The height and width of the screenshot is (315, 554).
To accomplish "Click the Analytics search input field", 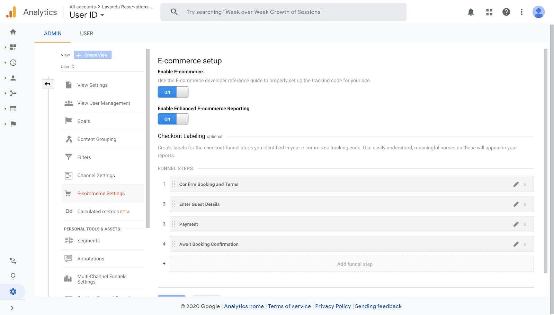I will point(284,12).
